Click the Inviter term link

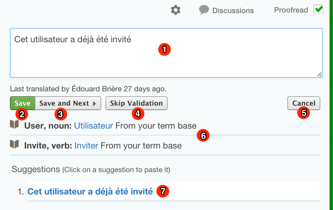[86, 145]
